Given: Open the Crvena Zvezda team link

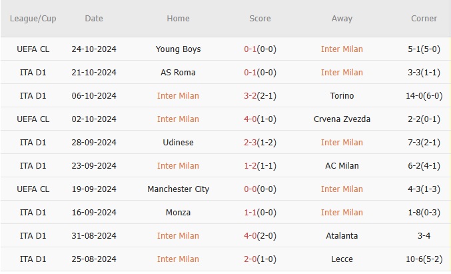Looking at the screenshot, I should [x=342, y=119].
